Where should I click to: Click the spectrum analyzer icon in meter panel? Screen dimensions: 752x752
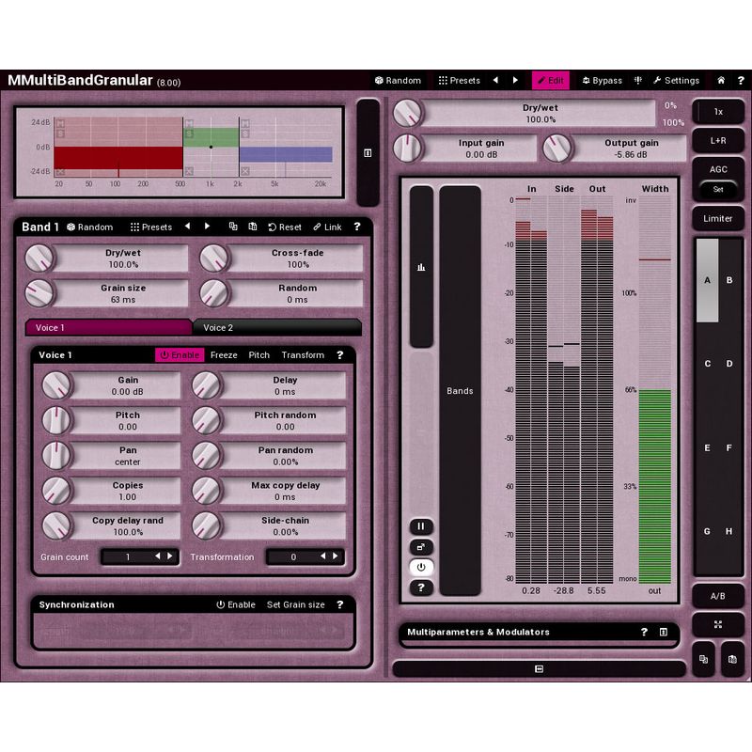click(x=421, y=267)
